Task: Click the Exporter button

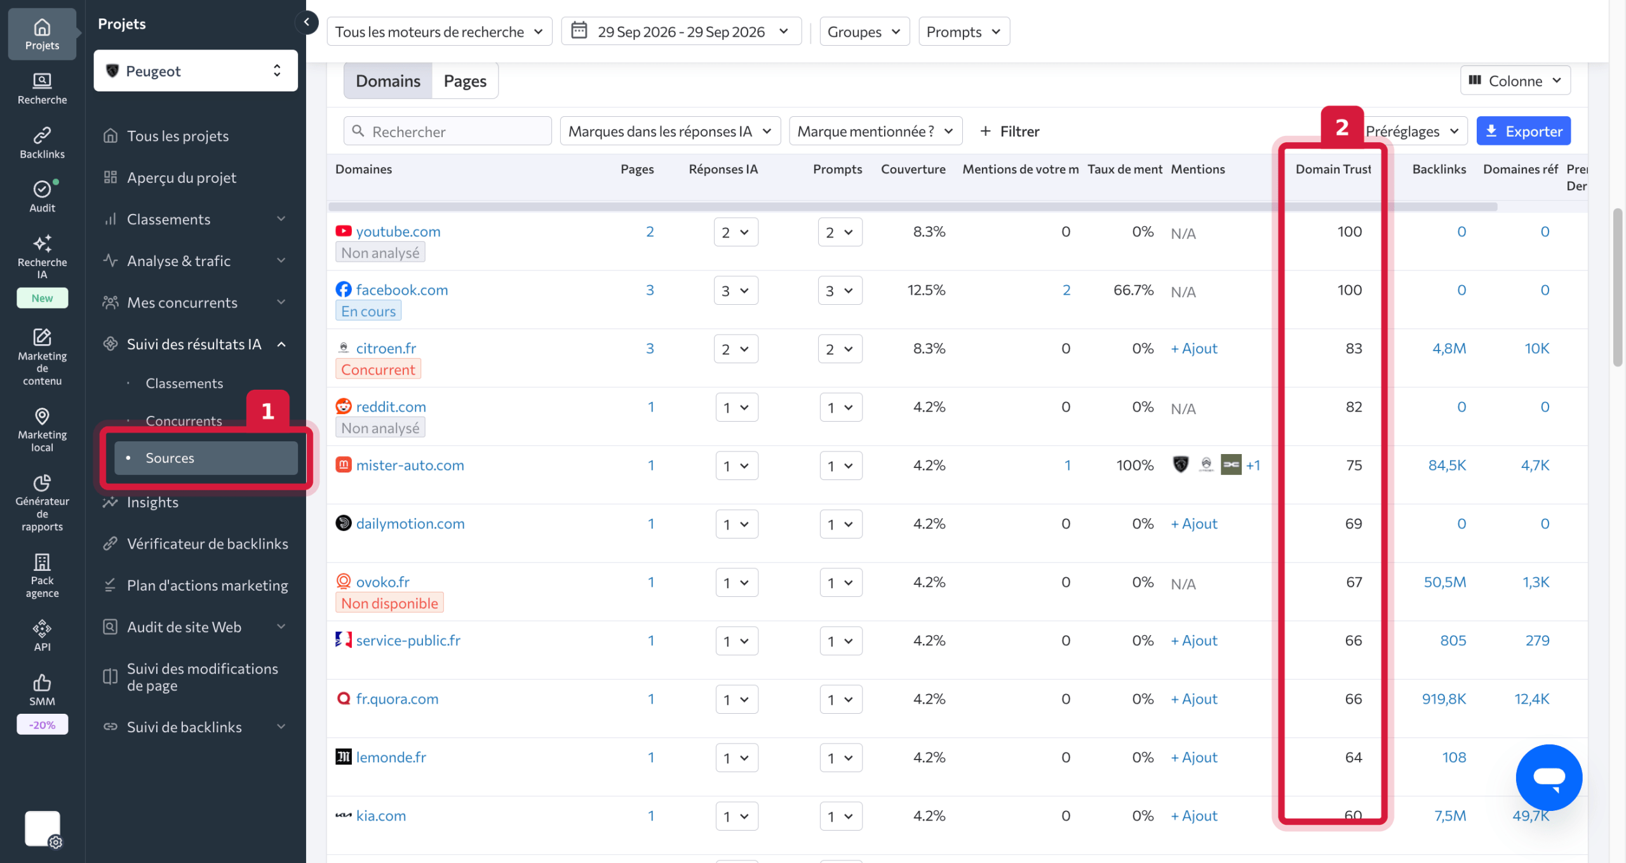Action: [x=1523, y=131]
